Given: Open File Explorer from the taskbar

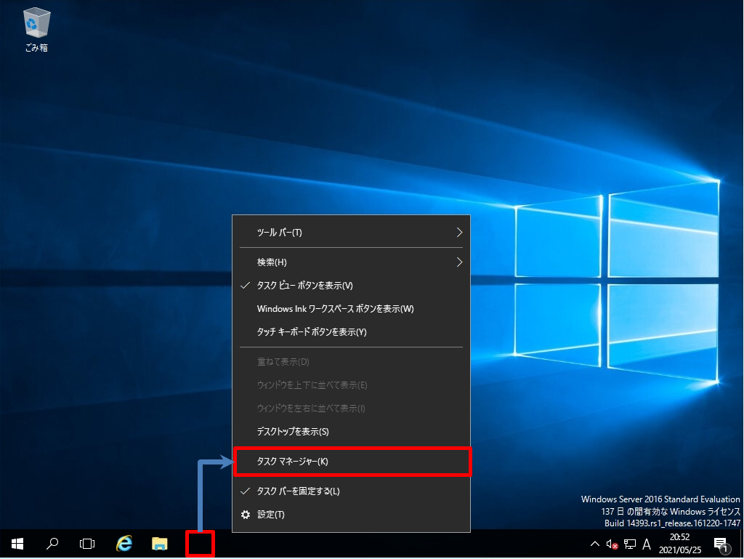Looking at the screenshot, I should [x=159, y=544].
